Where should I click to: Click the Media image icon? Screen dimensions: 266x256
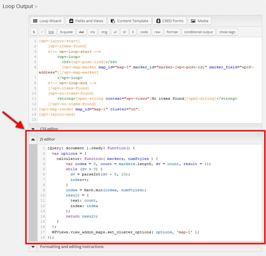click(193, 21)
